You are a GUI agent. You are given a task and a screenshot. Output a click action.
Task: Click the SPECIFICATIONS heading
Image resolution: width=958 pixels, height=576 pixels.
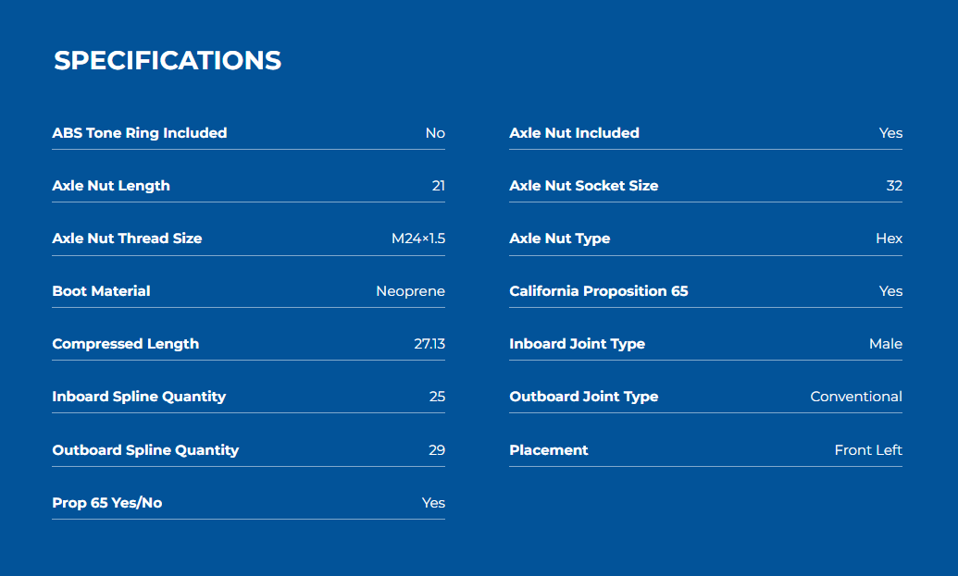pos(168,61)
